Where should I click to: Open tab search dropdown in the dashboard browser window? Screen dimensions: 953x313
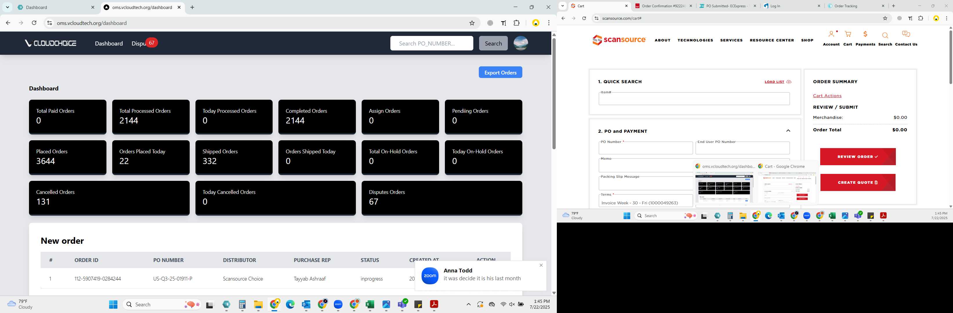(x=8, y=7)
